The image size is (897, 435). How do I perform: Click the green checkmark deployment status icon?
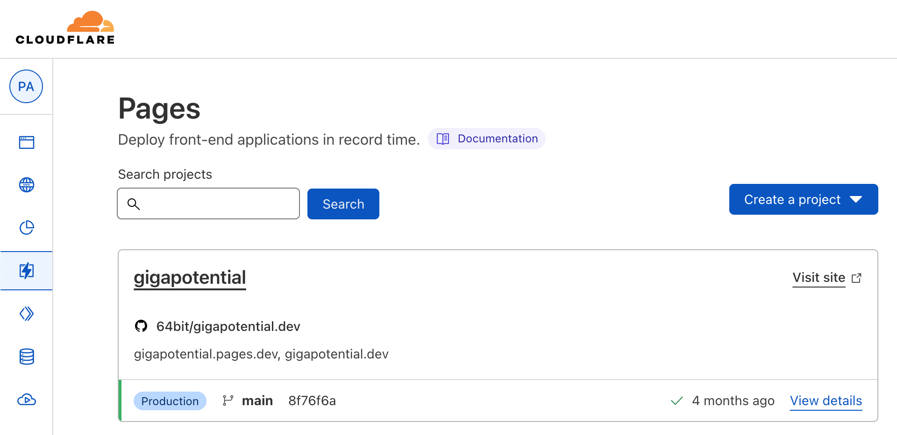[677, 401]
